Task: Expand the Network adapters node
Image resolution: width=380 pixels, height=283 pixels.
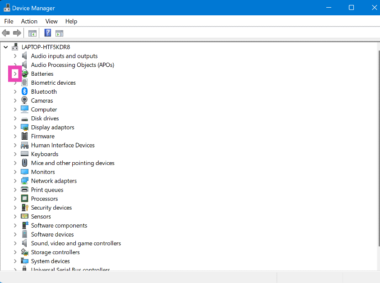Action: (15, 181)
